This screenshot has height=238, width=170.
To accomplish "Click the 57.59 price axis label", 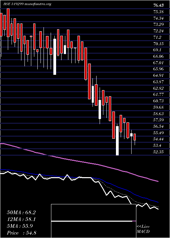I will 159,120.
